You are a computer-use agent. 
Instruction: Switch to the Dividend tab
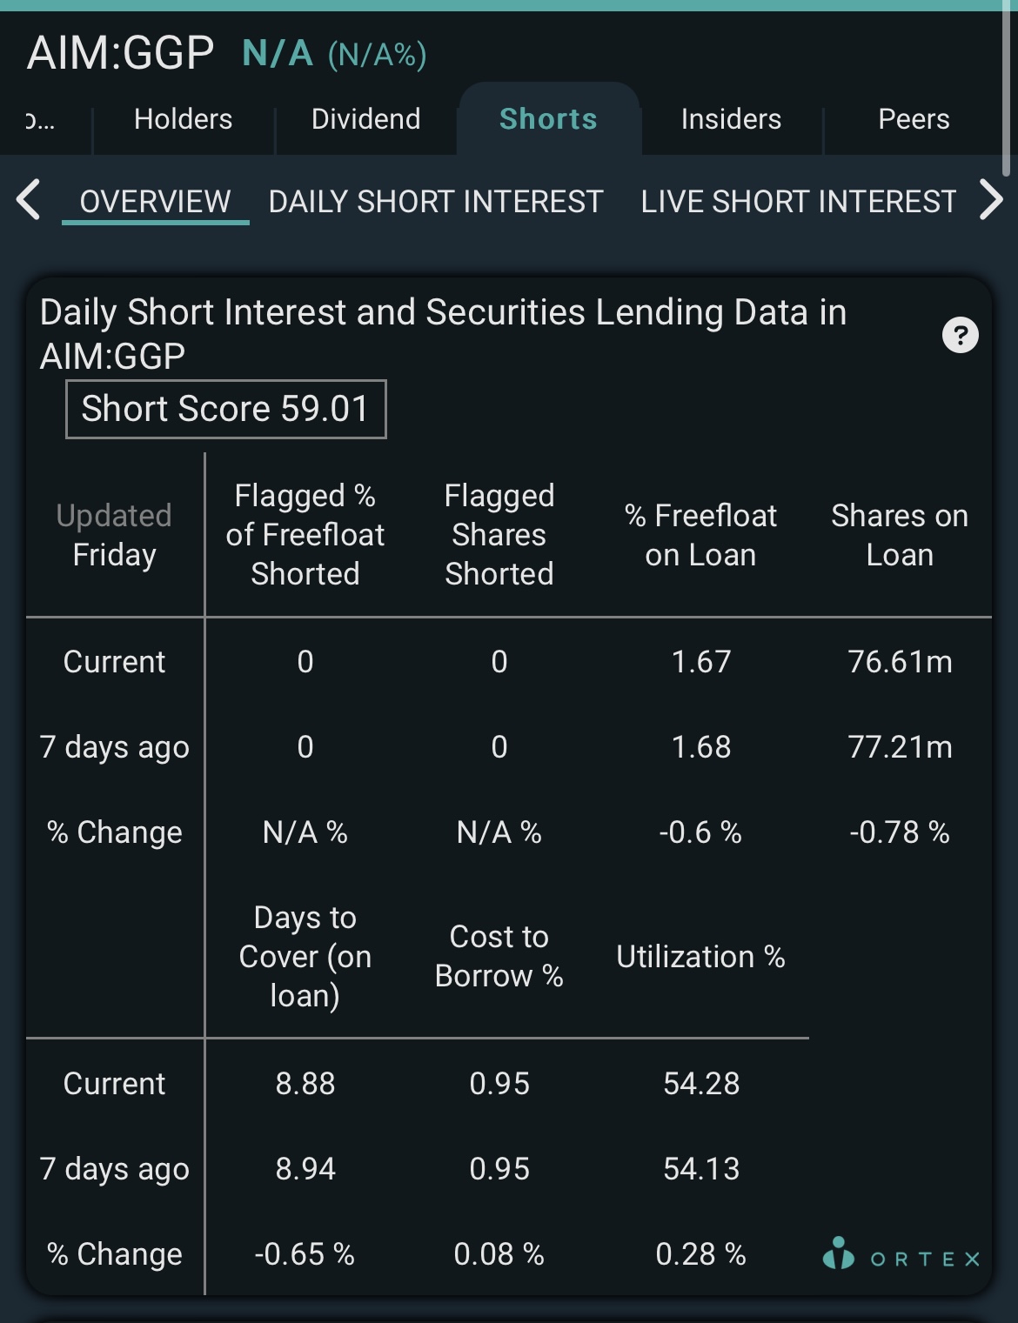coord(366,119)
